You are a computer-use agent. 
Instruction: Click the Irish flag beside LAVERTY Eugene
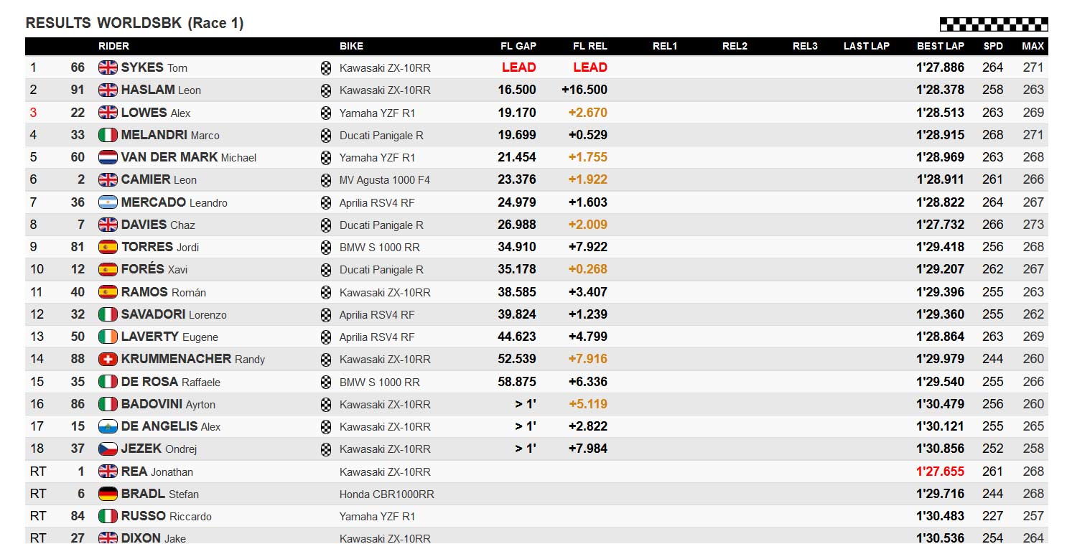pyautogui.click(x=108, y=337)
